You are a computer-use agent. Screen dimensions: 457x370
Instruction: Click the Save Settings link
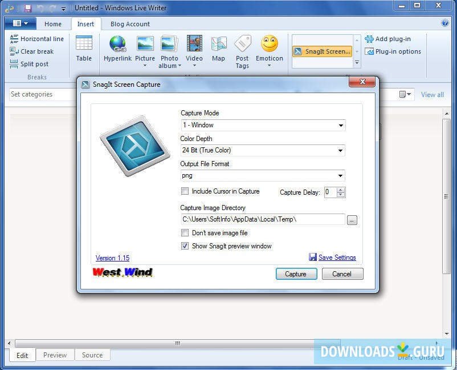(x=337, y=257)
